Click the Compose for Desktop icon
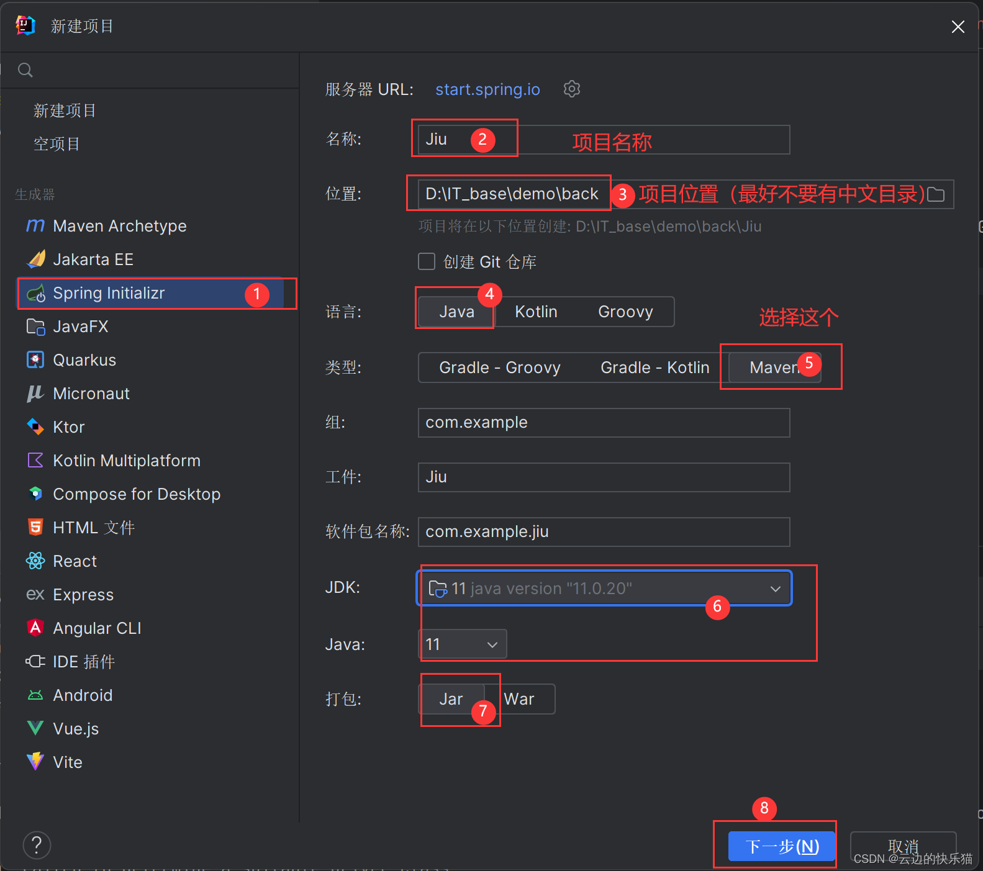This screenshot has width=983, height=871. pos(35,494)
